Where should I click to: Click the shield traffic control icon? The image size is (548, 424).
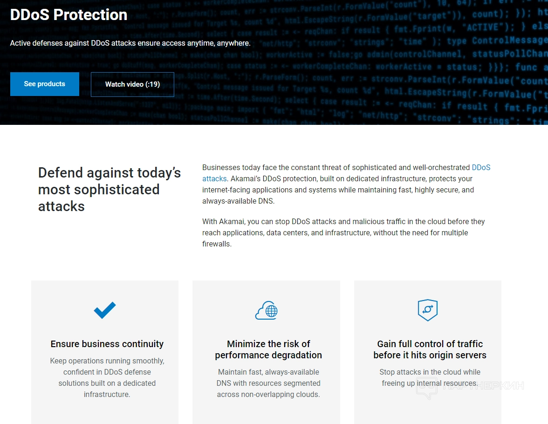pyautogui.click(x=427, y=310)
